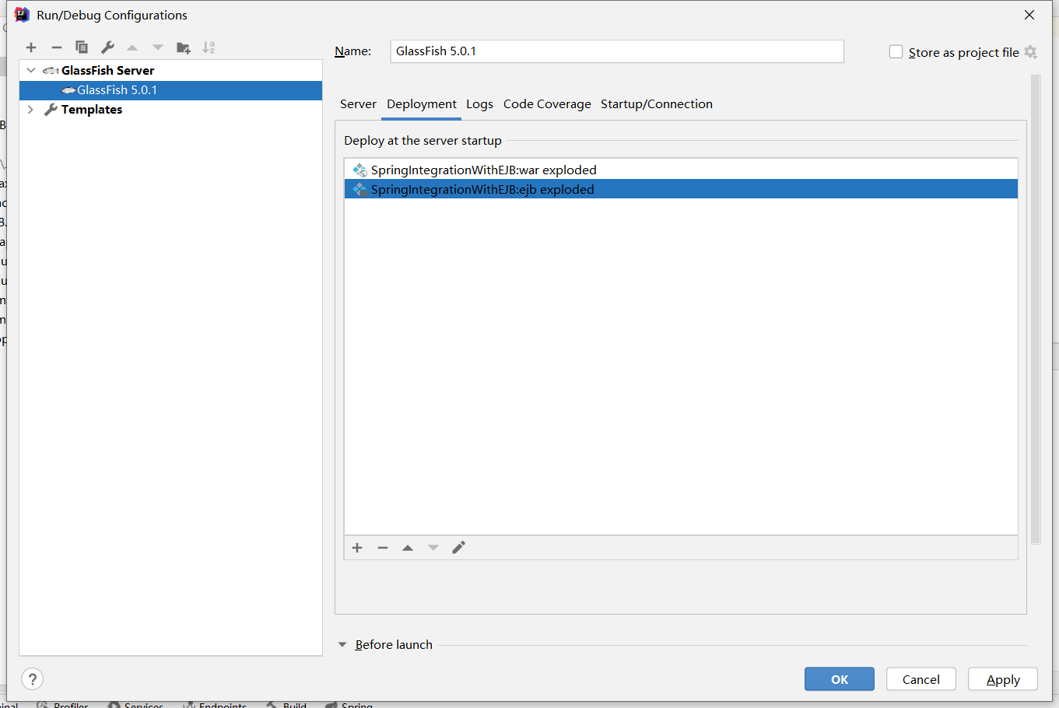Remove the selected run configuration
The height and width of the screenshot is (708, 1059).
57,47
